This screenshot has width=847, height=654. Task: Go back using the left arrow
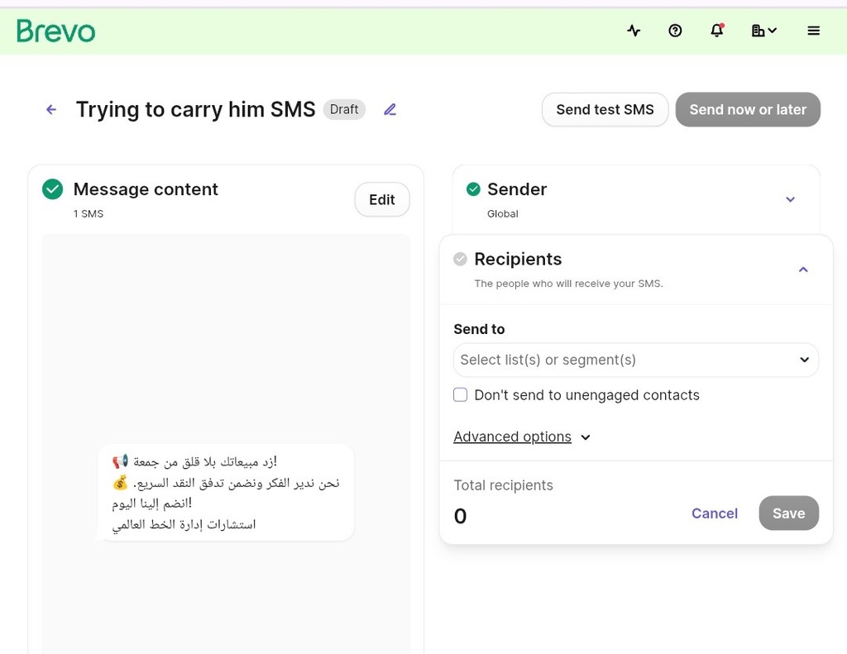51,110
